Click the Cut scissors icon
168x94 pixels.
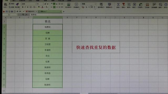point(10,4)
